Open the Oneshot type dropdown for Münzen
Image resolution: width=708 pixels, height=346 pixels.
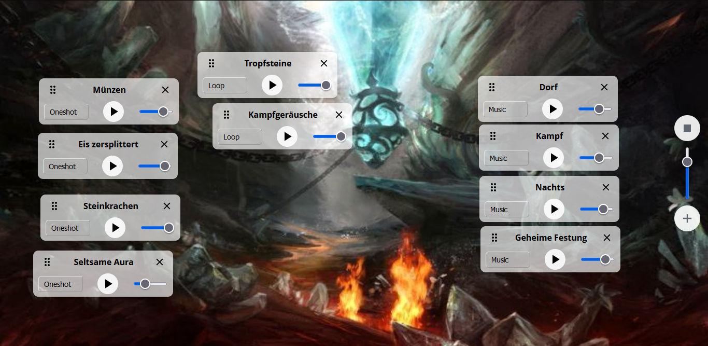click(x=66, y=112)
